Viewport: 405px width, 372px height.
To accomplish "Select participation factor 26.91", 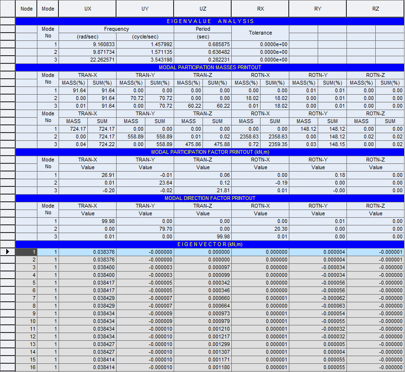I will [87, 175].
